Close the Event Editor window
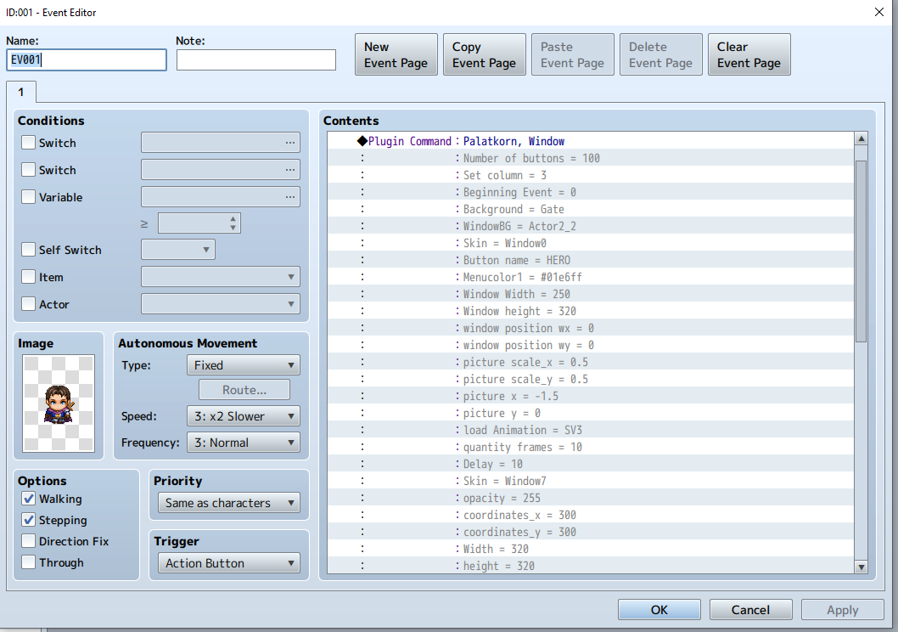Screen dimensions: 898x632 point(879,12)
